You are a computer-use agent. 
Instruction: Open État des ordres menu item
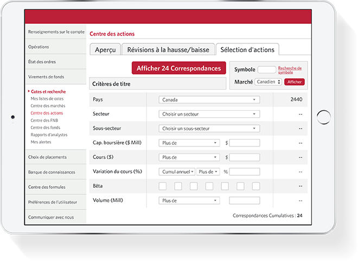[56, 62]
